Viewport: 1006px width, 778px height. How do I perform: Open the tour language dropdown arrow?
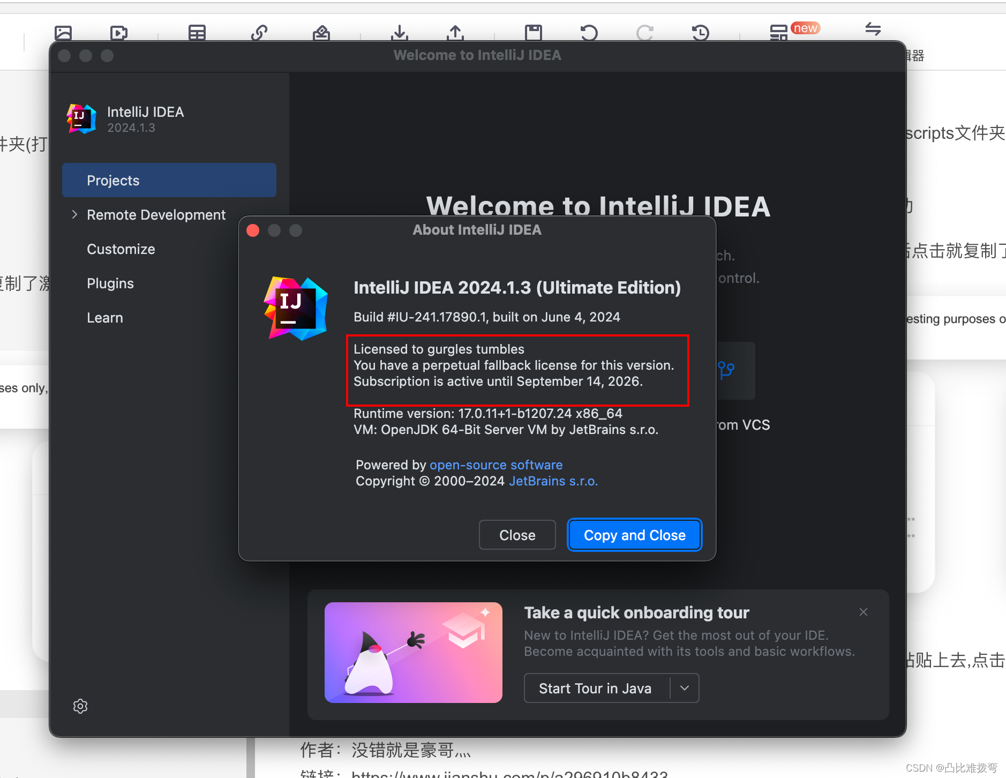[685, 688]
